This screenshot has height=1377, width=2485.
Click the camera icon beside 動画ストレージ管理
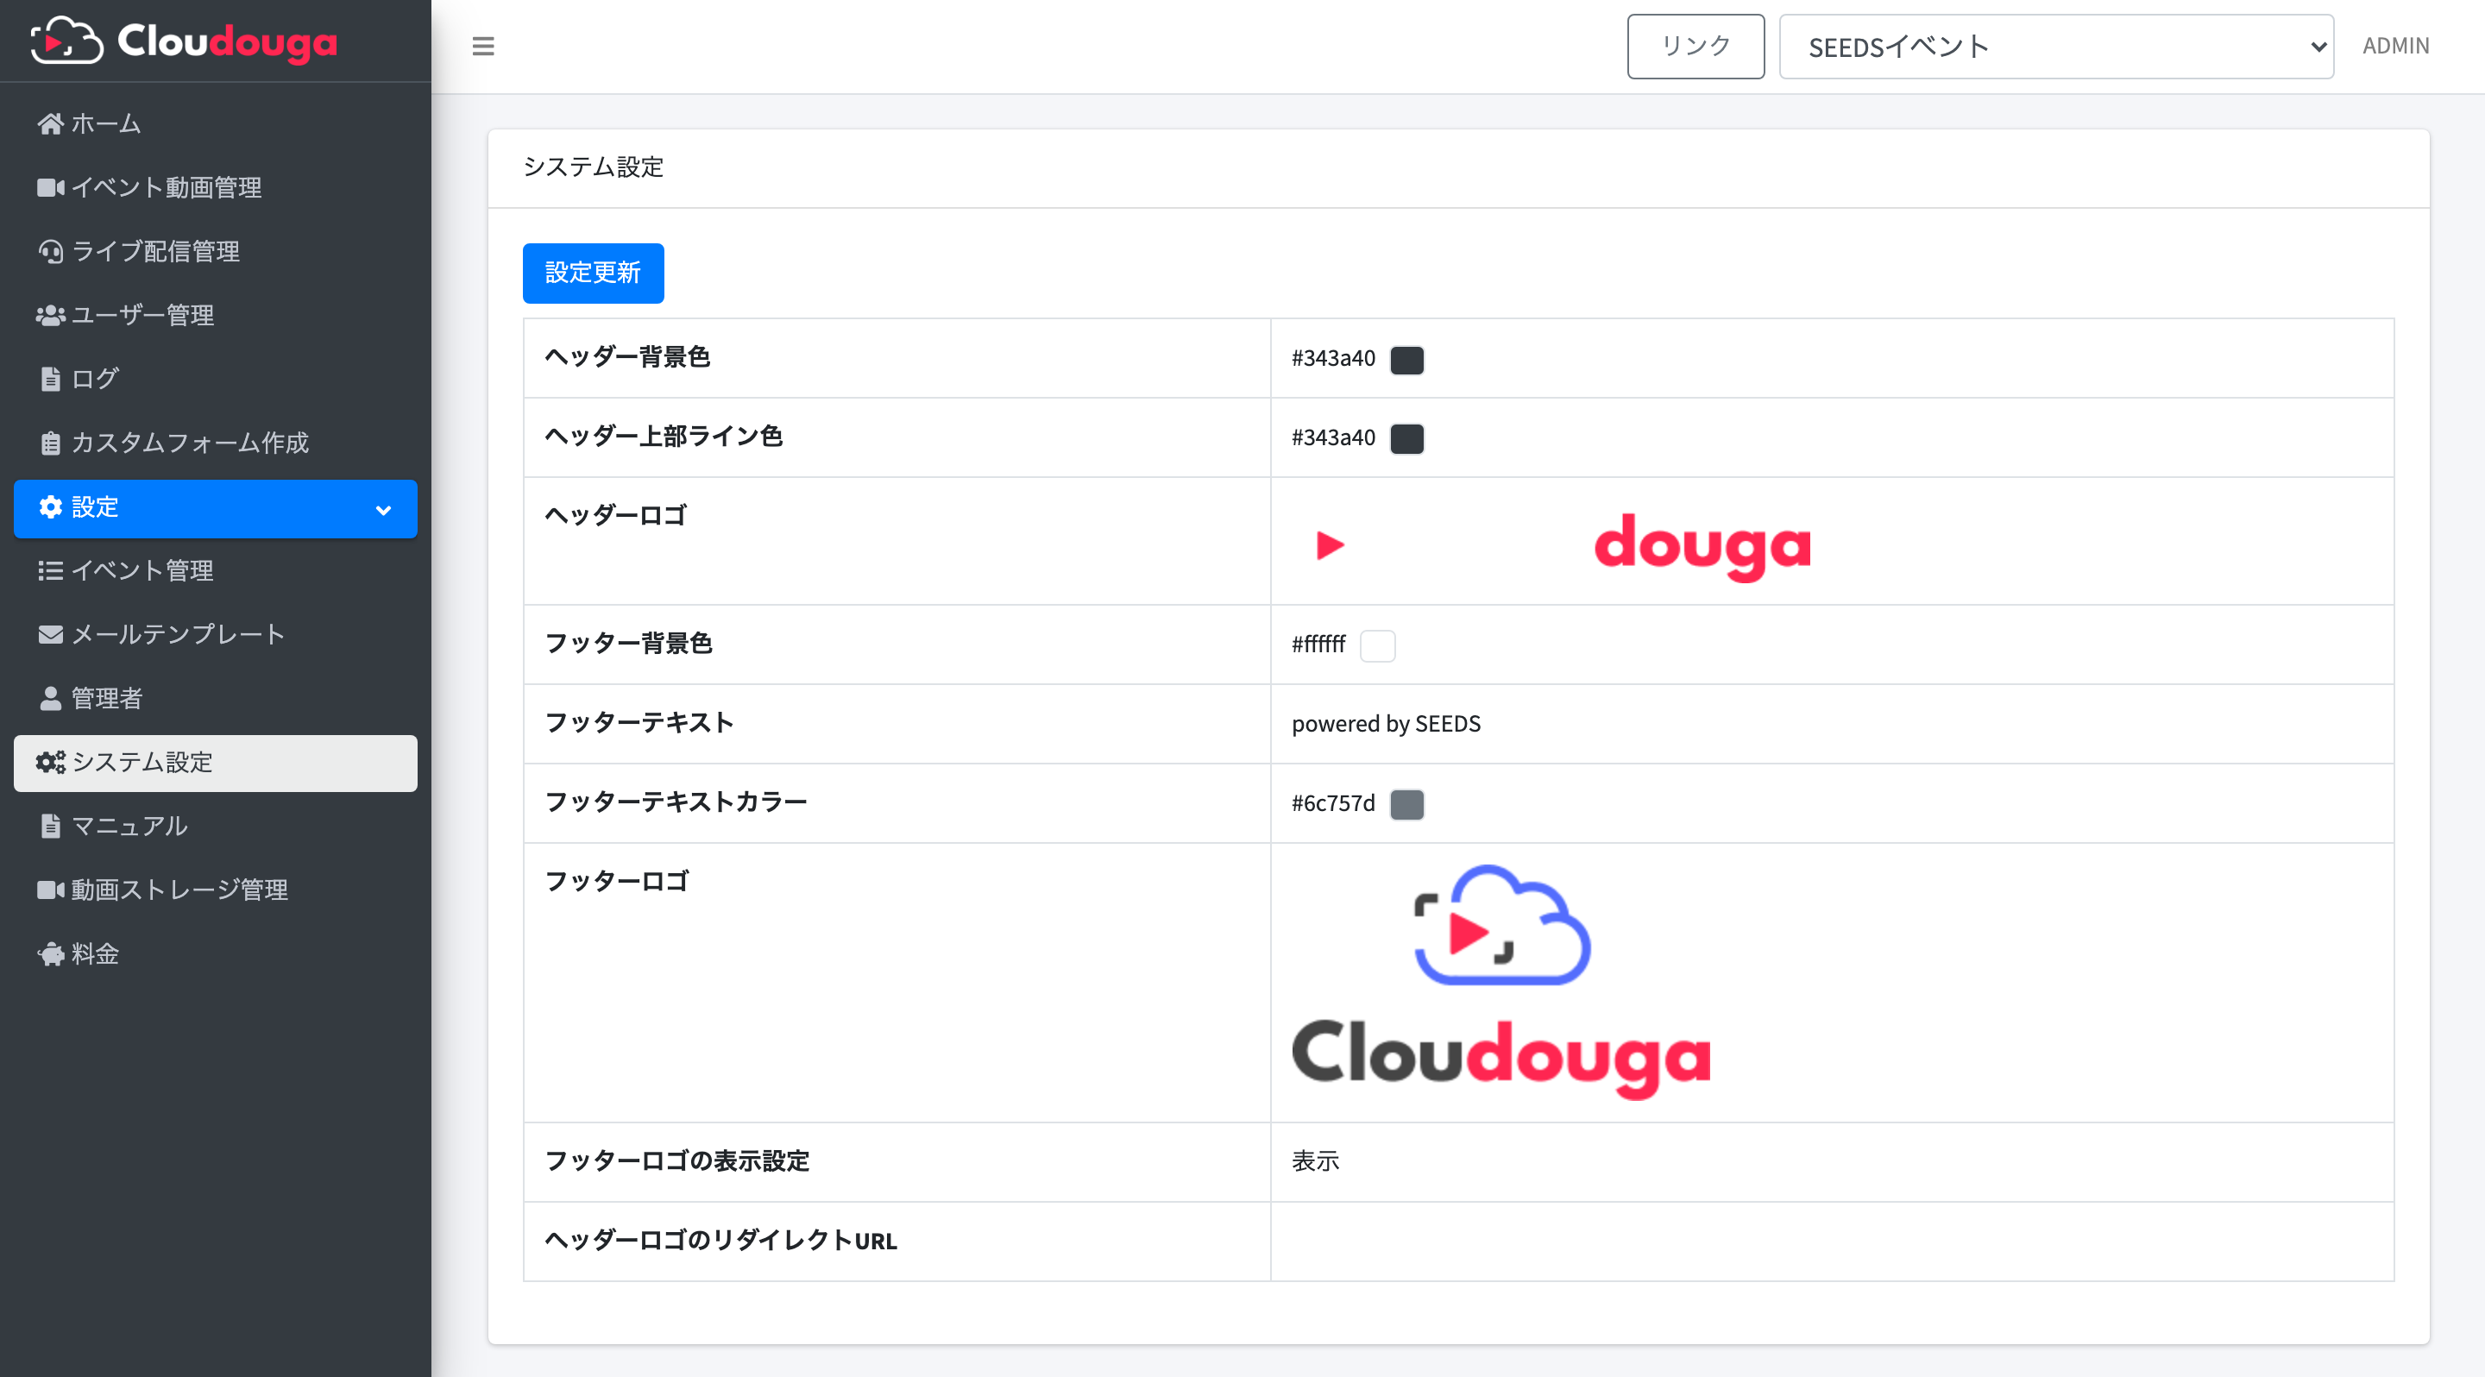(x=50, y=889)
